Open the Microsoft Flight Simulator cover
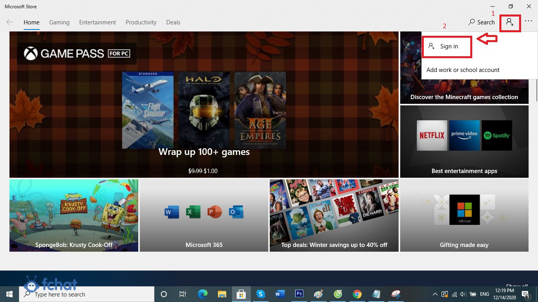Screen dimensions: 538x302 [148, 110]
